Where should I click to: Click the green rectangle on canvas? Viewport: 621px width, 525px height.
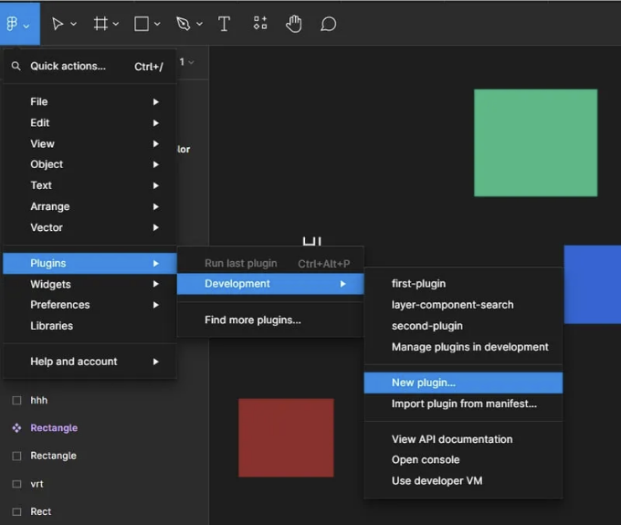coord(535,142)
